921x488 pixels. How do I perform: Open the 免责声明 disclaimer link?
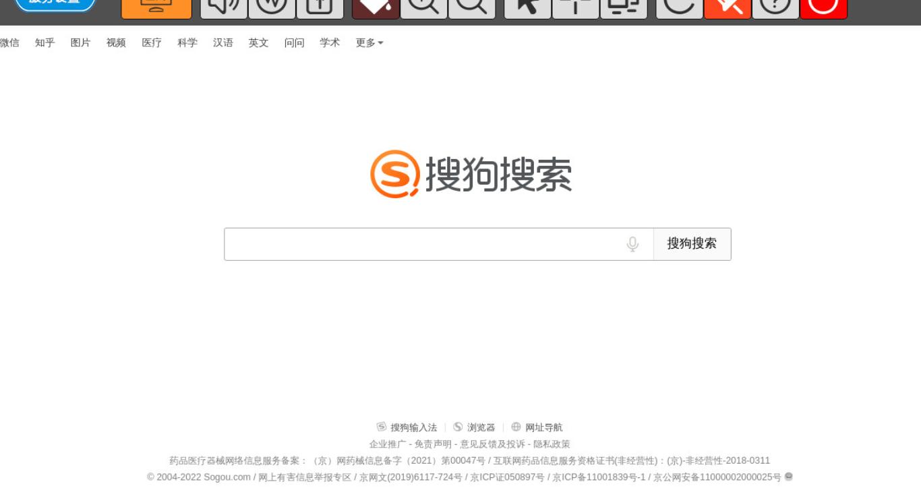(x=433, y=444)
